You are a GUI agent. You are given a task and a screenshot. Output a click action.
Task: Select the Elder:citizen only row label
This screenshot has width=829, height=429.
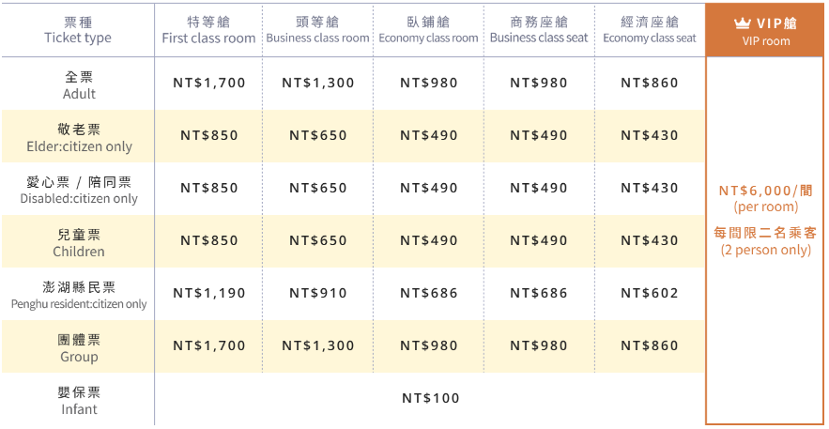tap(79, 138)
